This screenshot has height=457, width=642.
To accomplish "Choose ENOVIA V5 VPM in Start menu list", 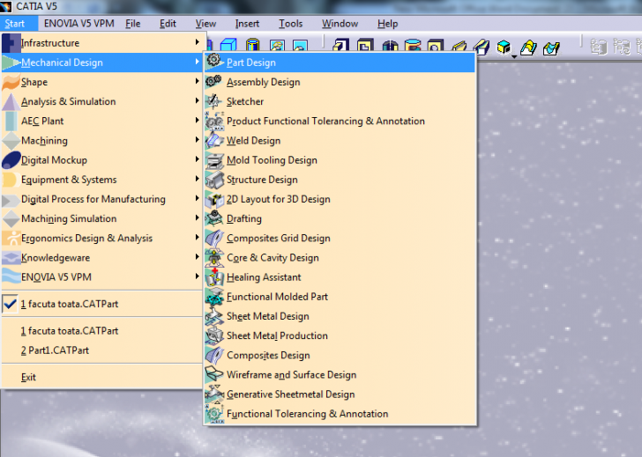I will point(102,277).
